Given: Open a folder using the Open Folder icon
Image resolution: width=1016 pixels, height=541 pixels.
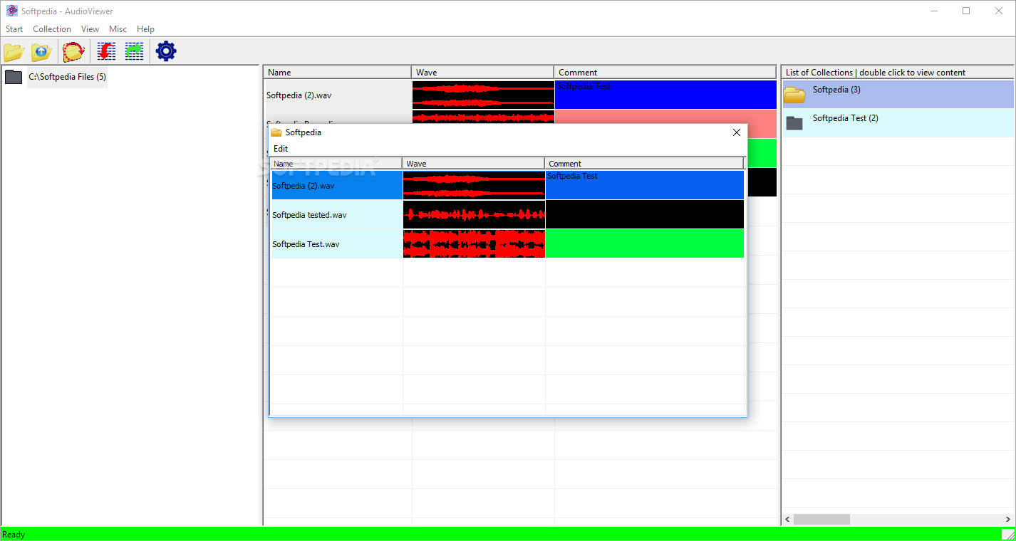Looking at the screenshot, I should (x=13, y=51).
